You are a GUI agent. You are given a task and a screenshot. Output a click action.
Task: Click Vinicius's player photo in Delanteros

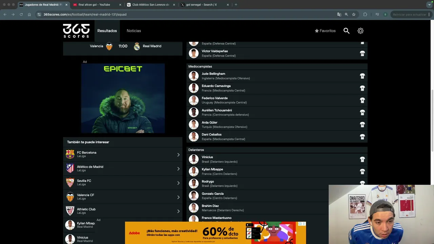[194, 159]
